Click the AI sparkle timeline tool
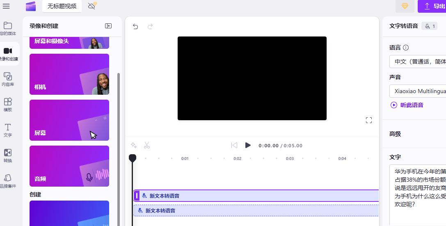 (x=134, y=145)
